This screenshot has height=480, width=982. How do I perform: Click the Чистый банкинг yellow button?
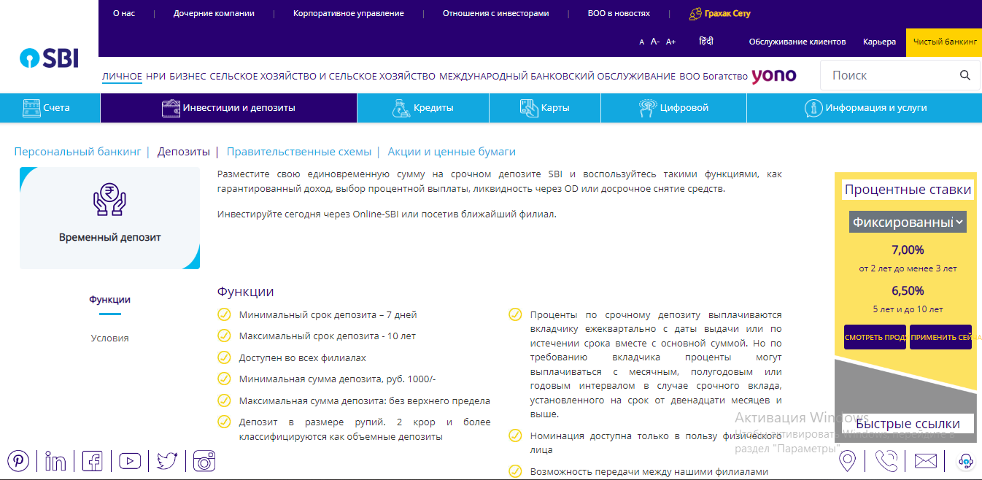pos(944,42)
